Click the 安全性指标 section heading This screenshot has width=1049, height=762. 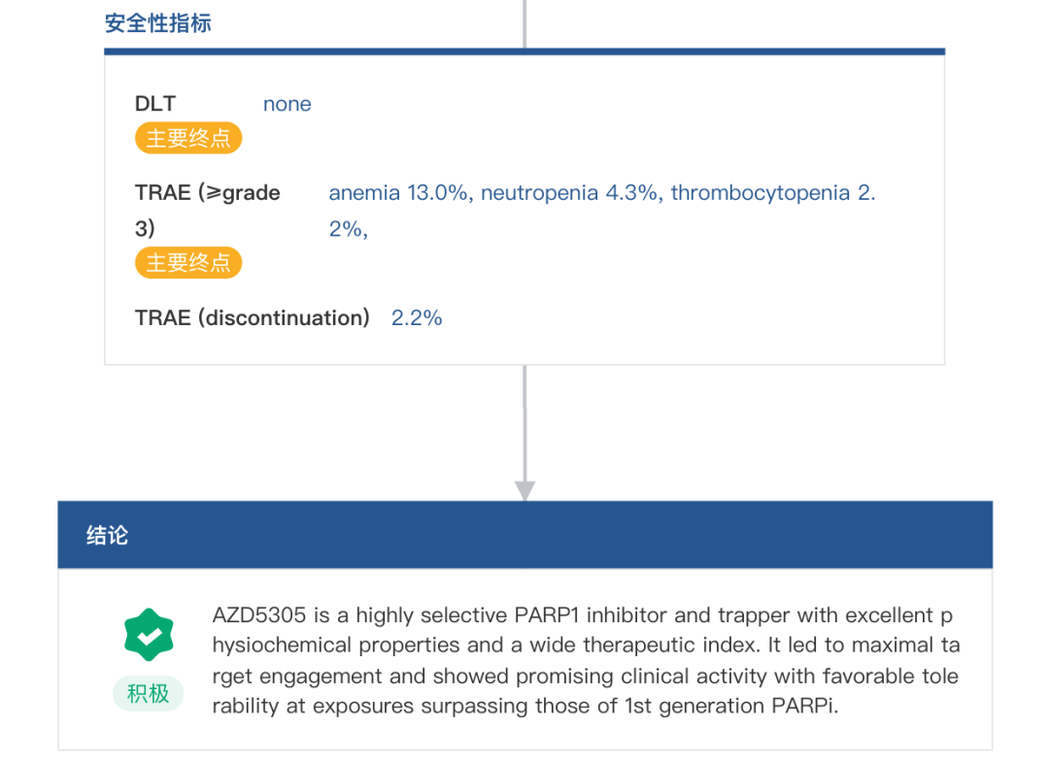158,23
